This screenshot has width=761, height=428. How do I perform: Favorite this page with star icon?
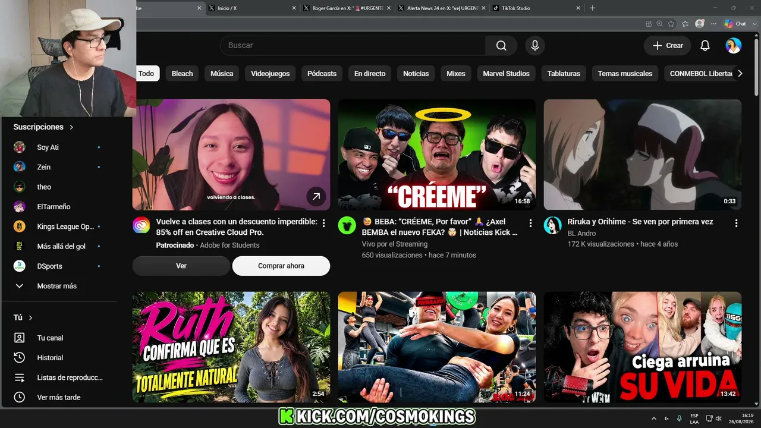coord(671,24)
